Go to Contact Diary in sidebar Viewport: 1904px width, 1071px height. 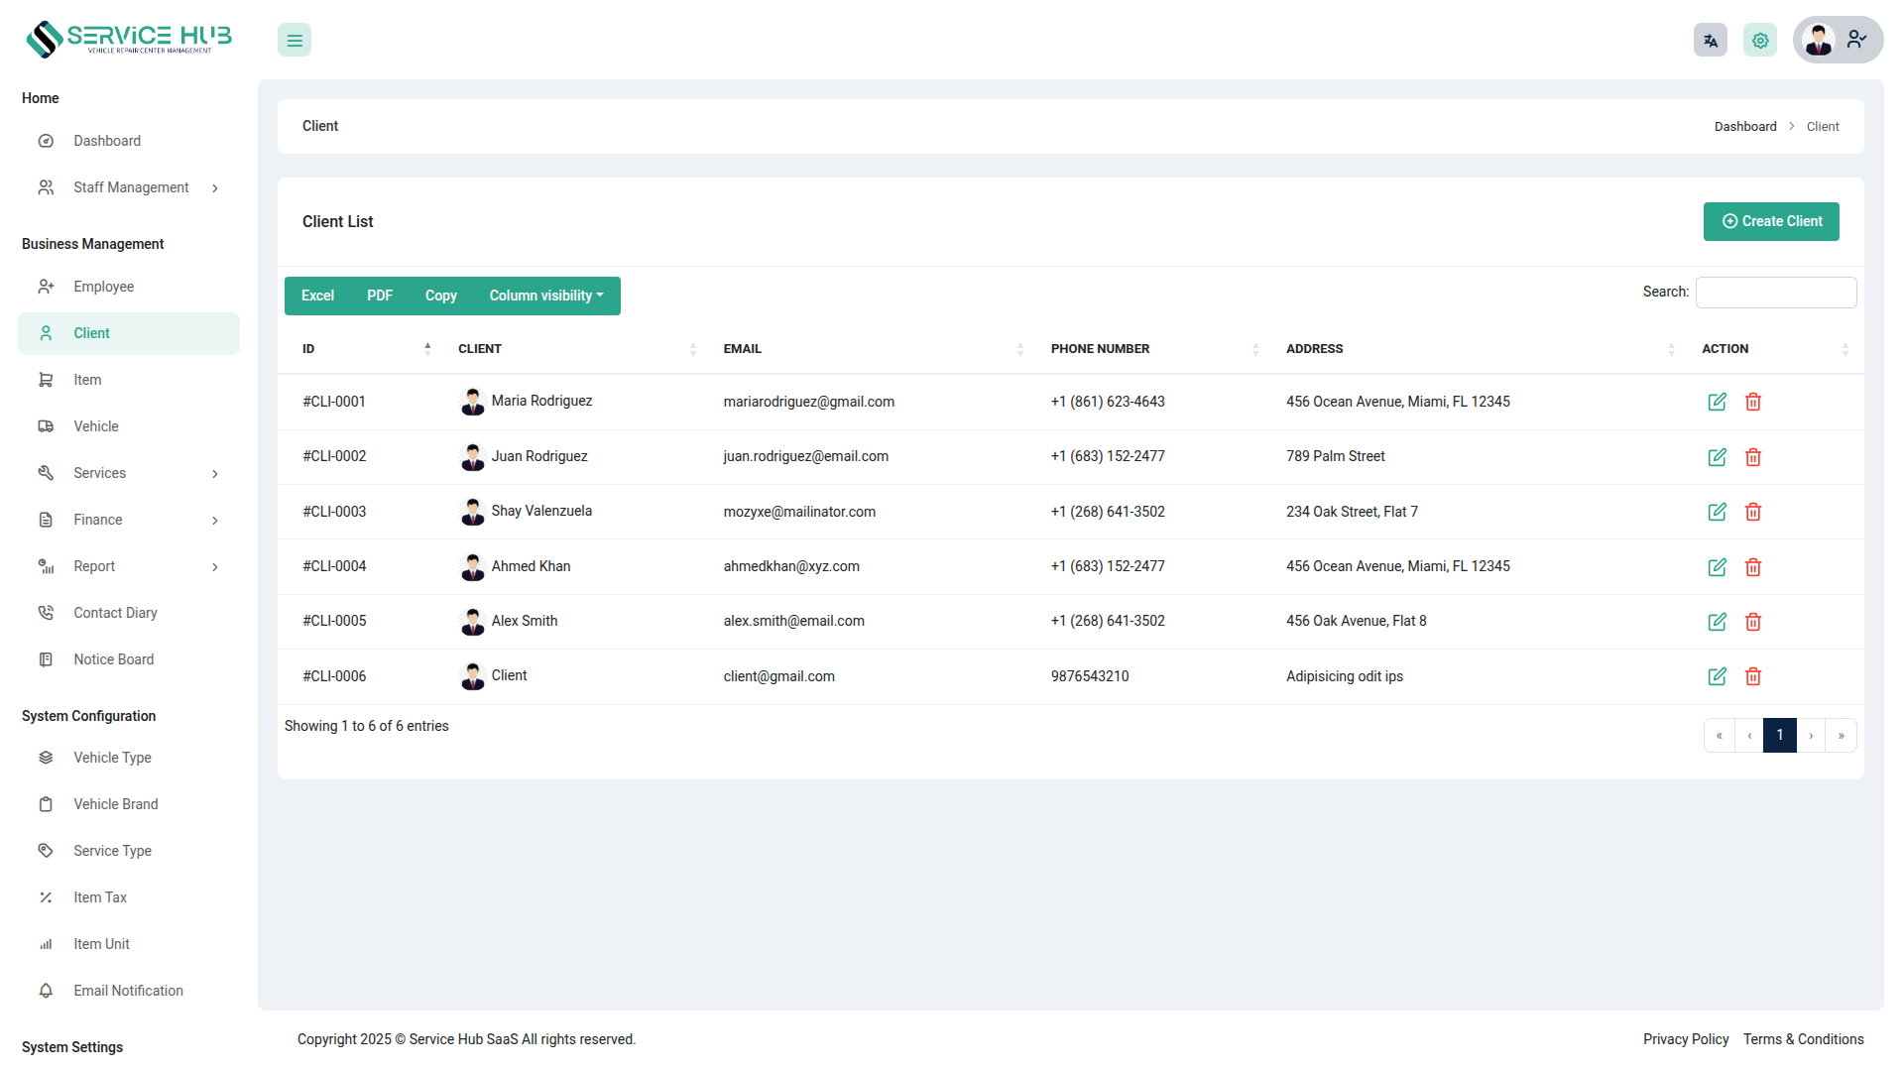pyautogui.click(x=115, y=613)
